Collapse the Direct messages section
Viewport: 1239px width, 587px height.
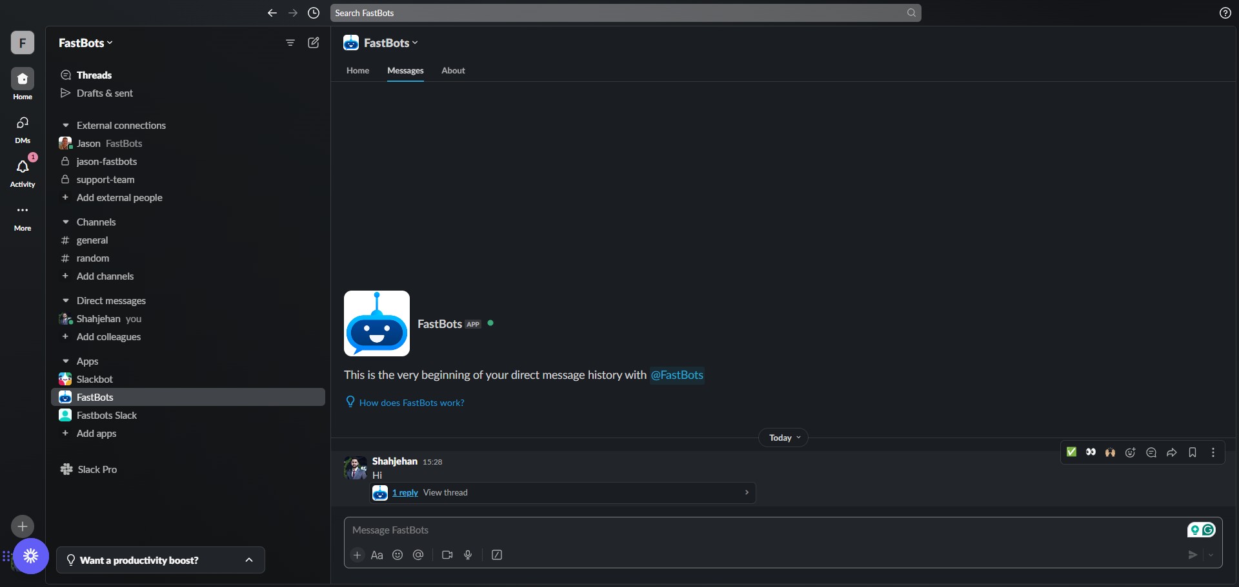point(66,300)
